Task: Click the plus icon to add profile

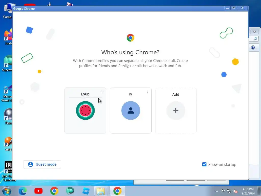Action: pos(176,111)
